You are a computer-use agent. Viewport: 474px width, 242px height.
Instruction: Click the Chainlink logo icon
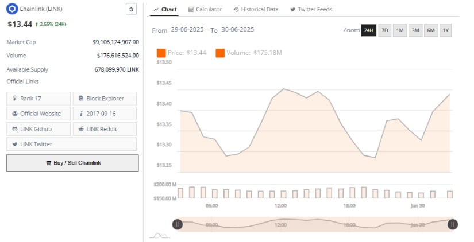[x=12, y=9]
